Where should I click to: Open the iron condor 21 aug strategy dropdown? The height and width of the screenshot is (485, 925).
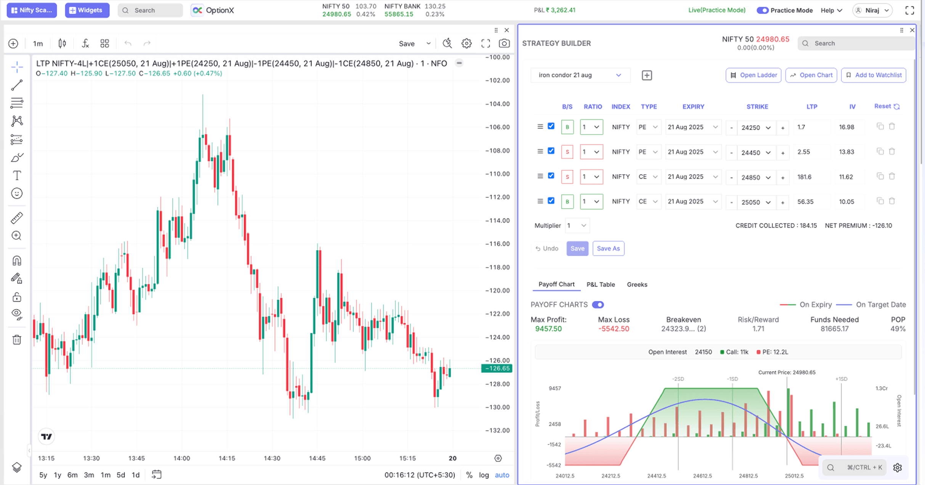(x=580, y=75)
